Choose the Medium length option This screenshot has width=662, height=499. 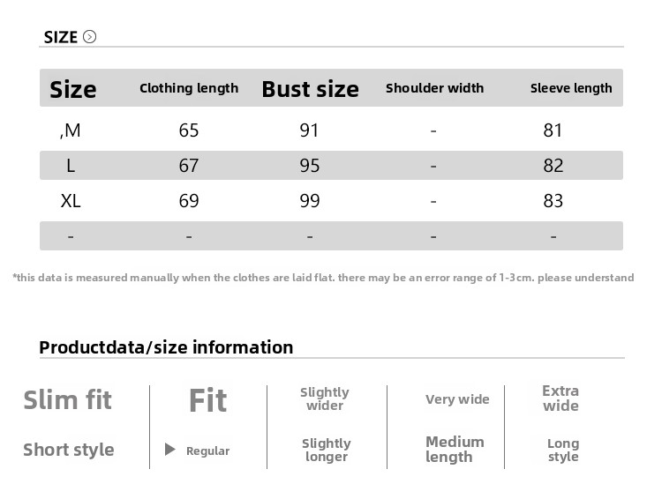(455, 449)
